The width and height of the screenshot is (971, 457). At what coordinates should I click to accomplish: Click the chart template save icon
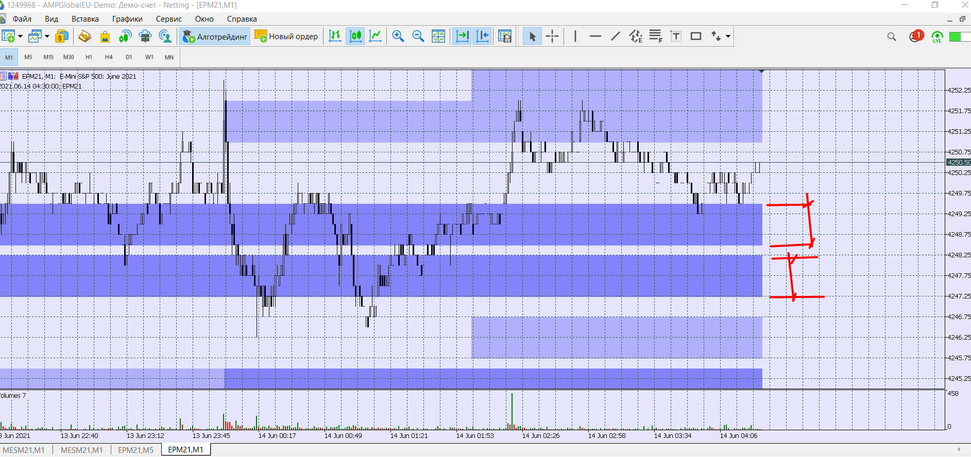click(x=505, y=36)
